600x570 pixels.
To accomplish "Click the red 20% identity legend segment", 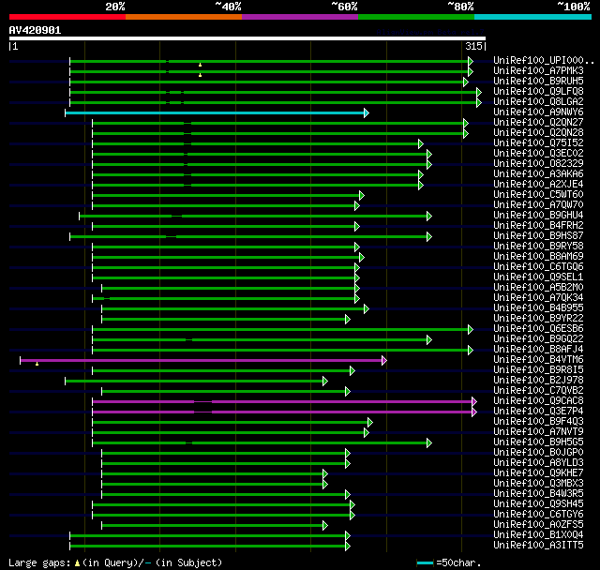I will tap(67, 17).
